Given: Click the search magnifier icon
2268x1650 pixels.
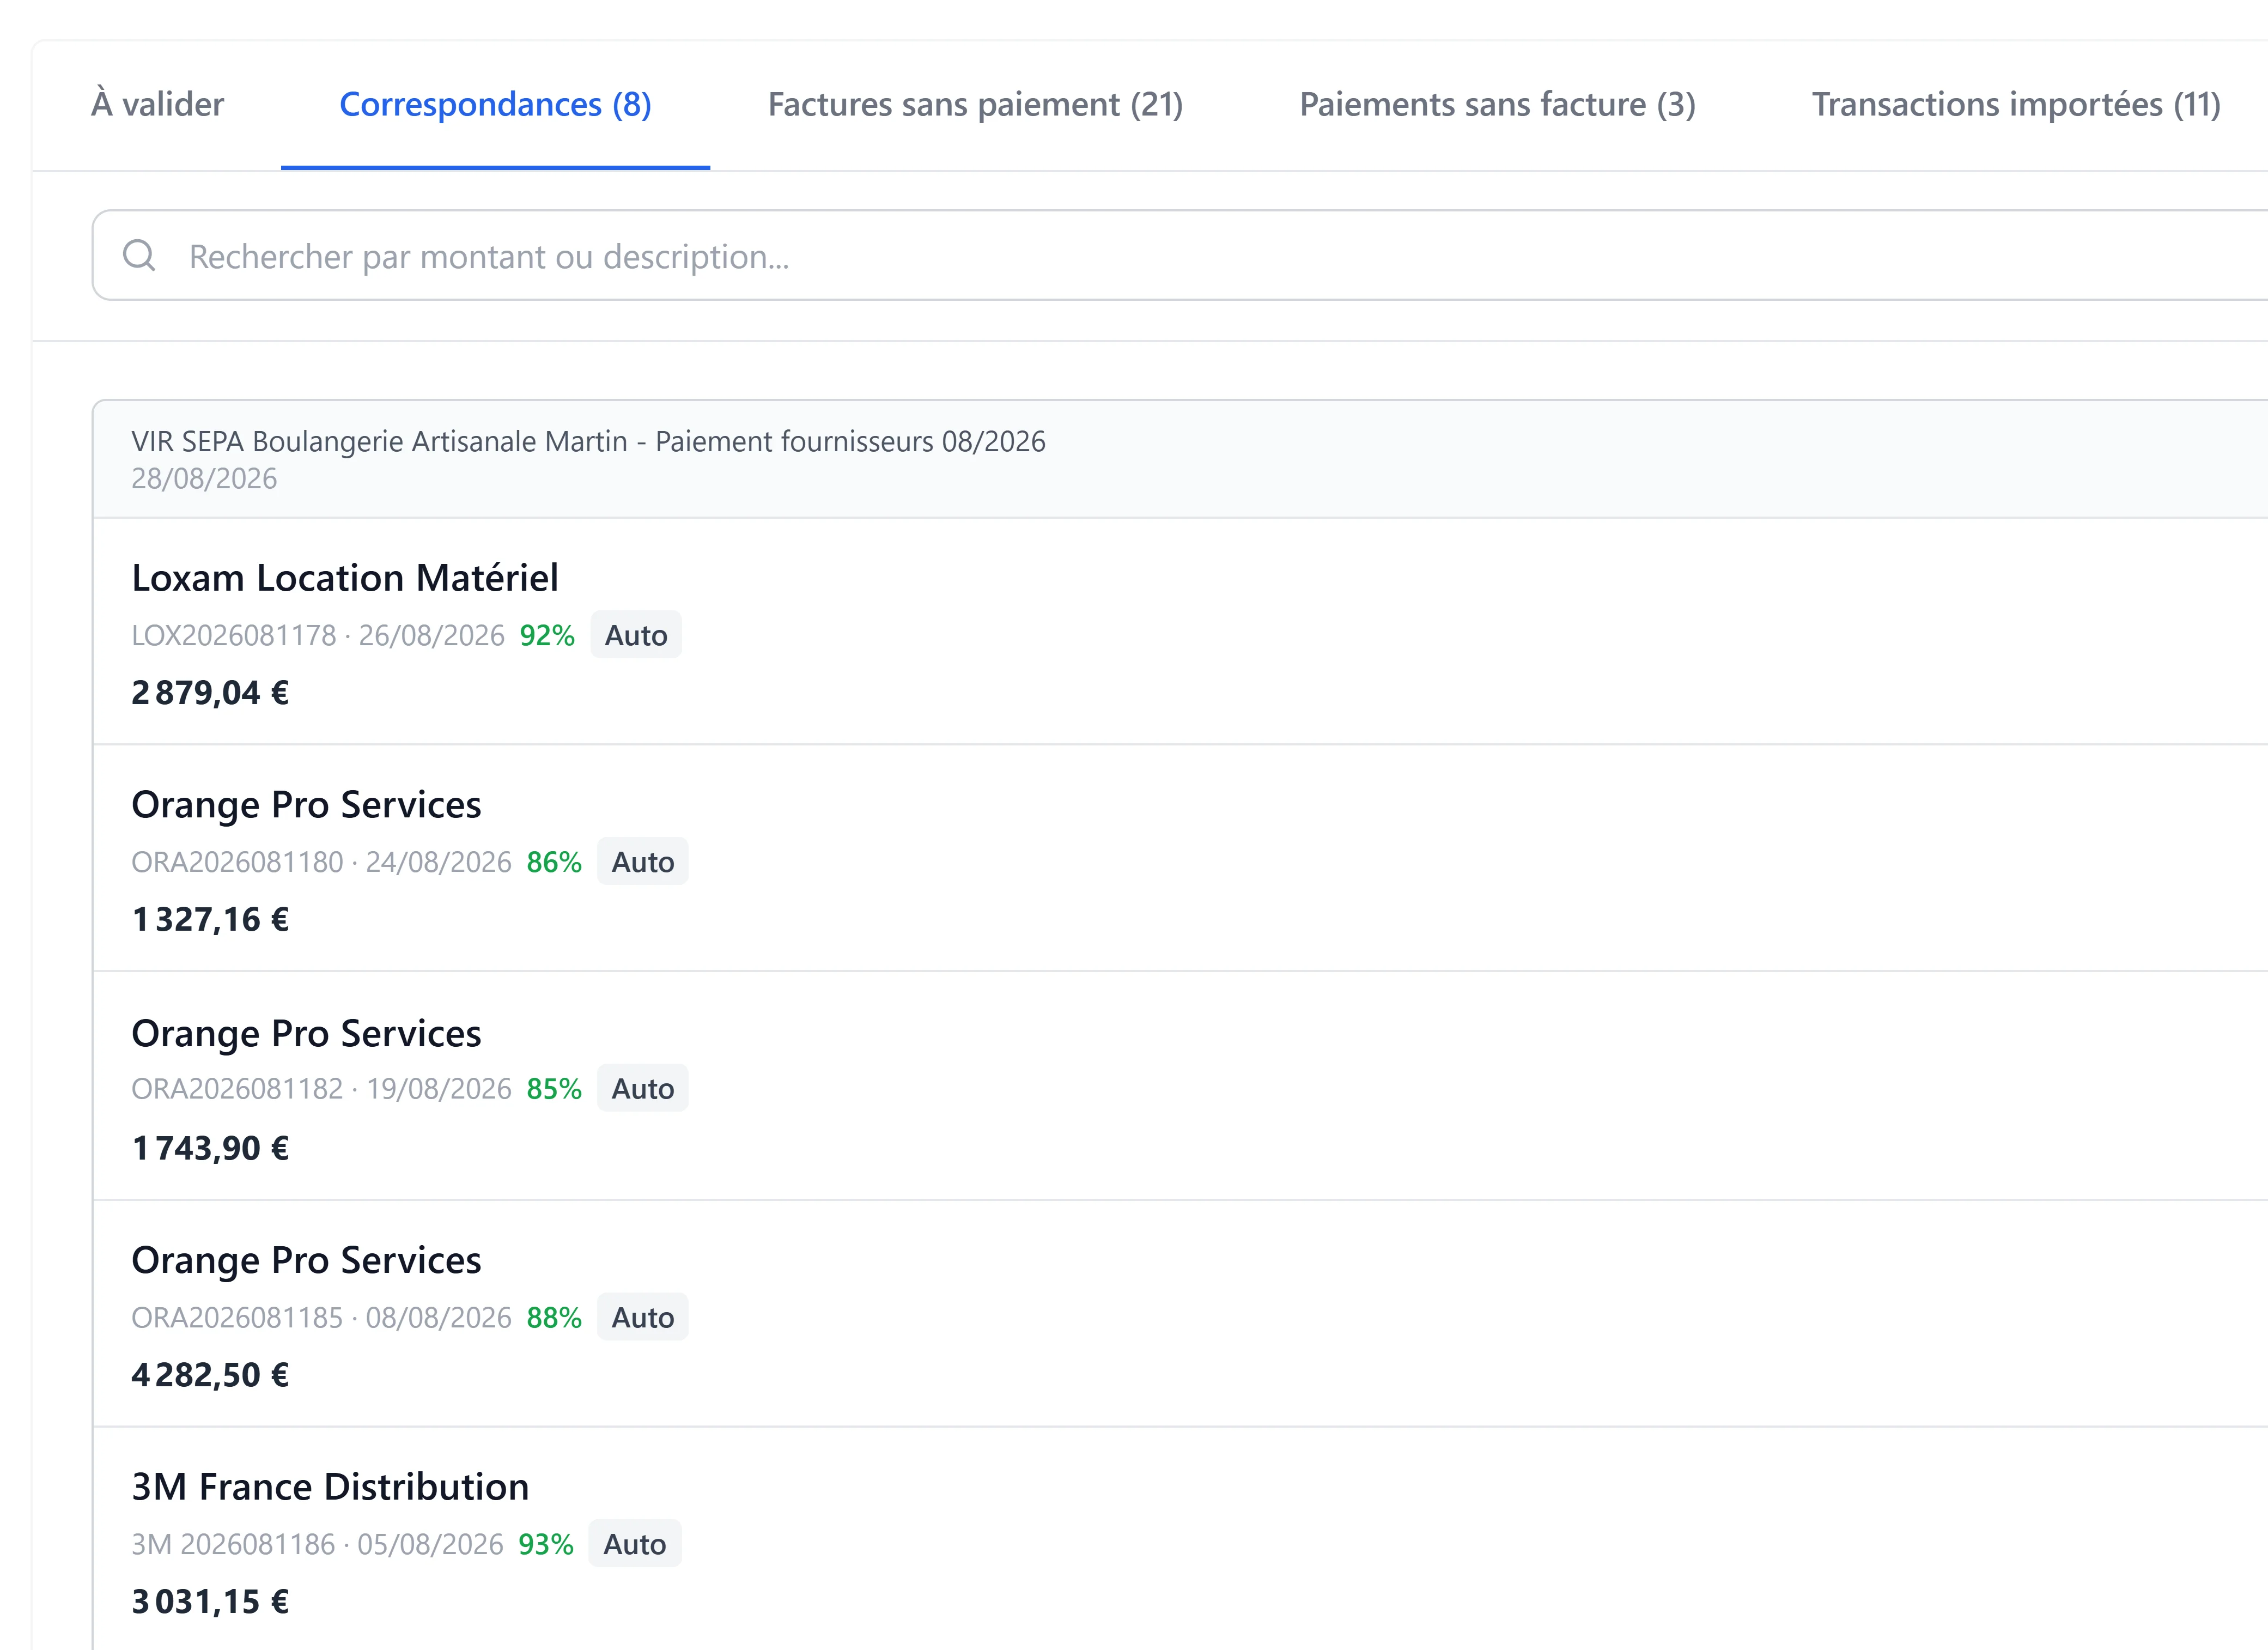Looking at the screenshot, I should tap(139, 256).
